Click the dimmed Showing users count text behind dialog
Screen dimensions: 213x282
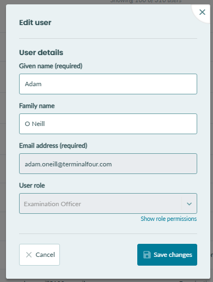pos(146,2)
